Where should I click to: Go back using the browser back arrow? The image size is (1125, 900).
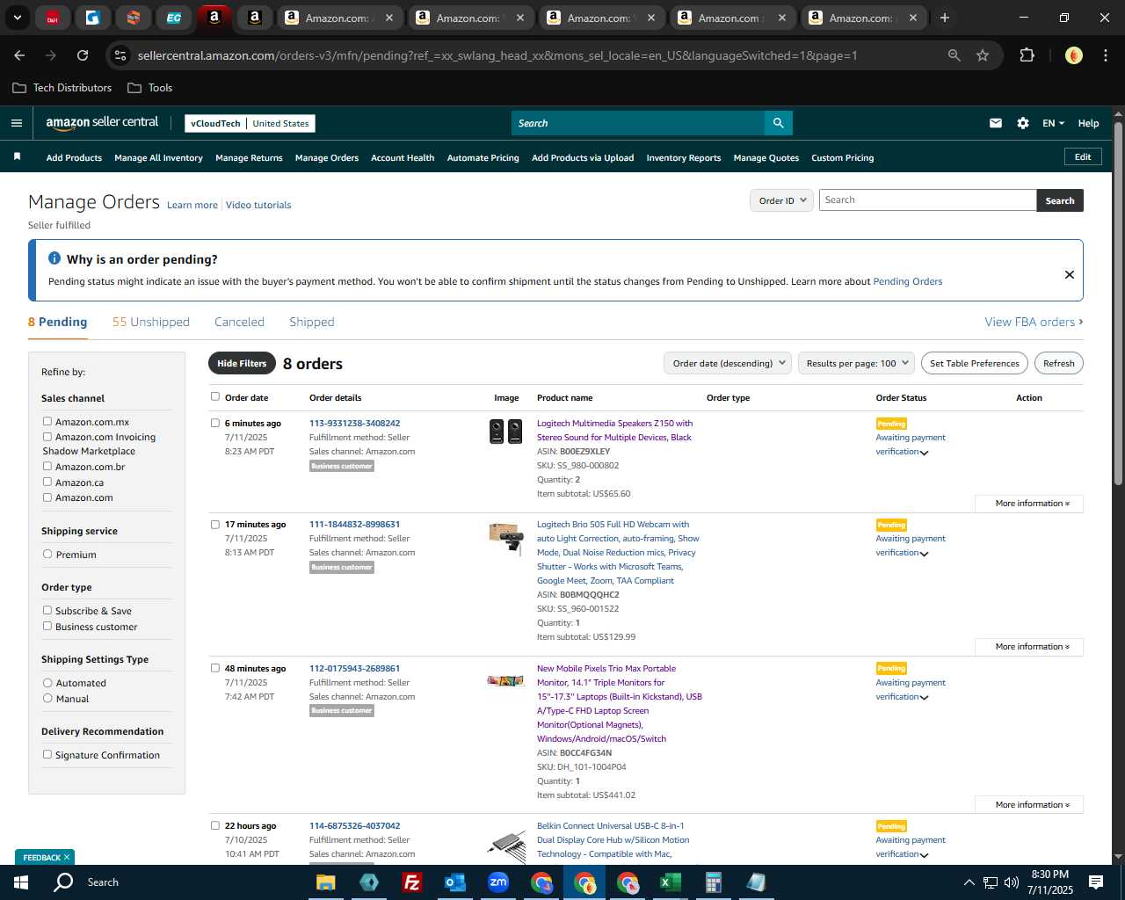pyautogui.click(x=19, y=55)
